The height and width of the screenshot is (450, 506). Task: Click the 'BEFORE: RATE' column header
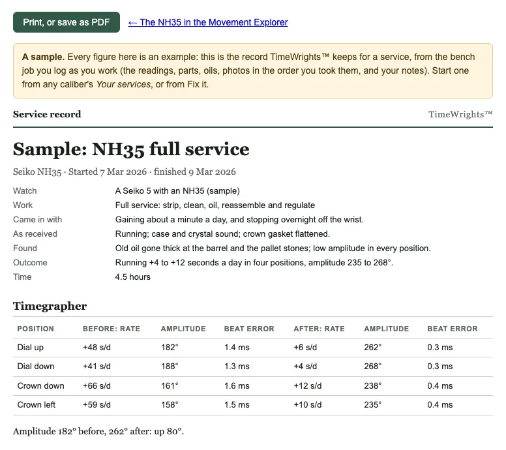(112, 329)
